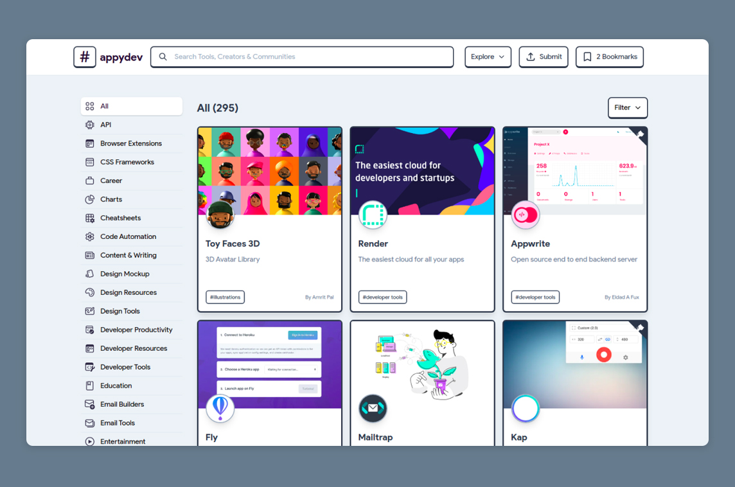This screenshot has height=487, width=735.
Task: Click the Code Automation gear icon
Action: click(x=89, y=236)
